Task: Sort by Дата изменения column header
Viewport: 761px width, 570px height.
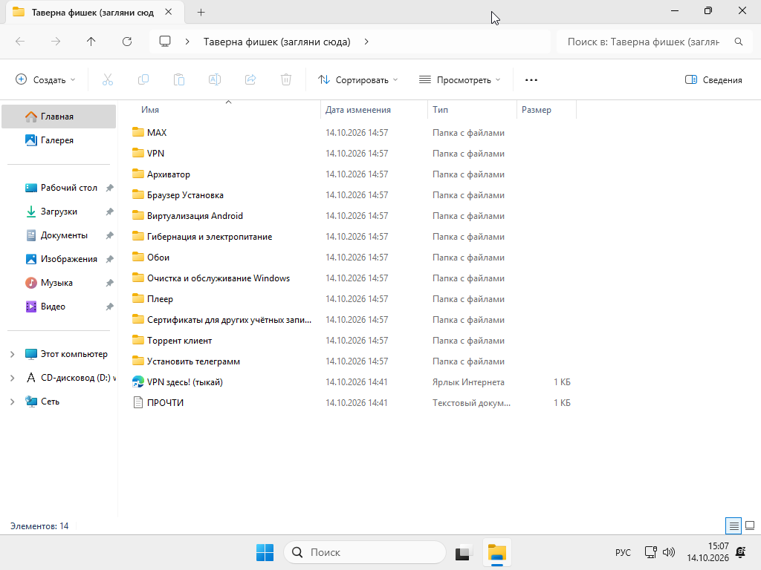Action: coord(374,110)
